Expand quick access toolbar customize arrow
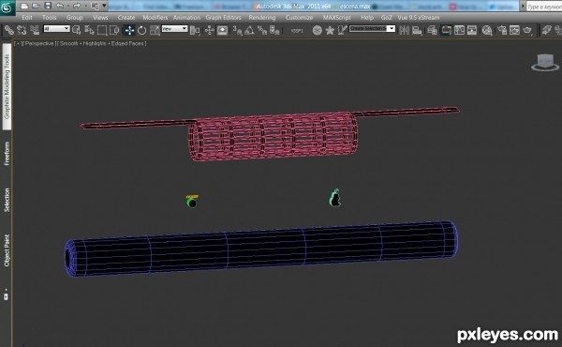This screenshot has height=347, width=562. 104,6
